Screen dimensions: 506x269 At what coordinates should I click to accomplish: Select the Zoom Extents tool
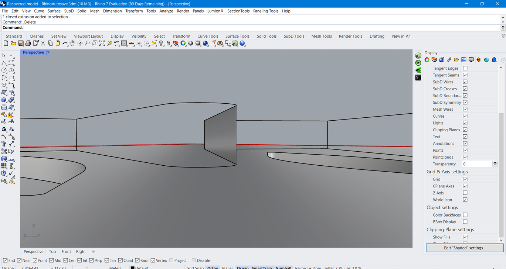click(102, 43)
